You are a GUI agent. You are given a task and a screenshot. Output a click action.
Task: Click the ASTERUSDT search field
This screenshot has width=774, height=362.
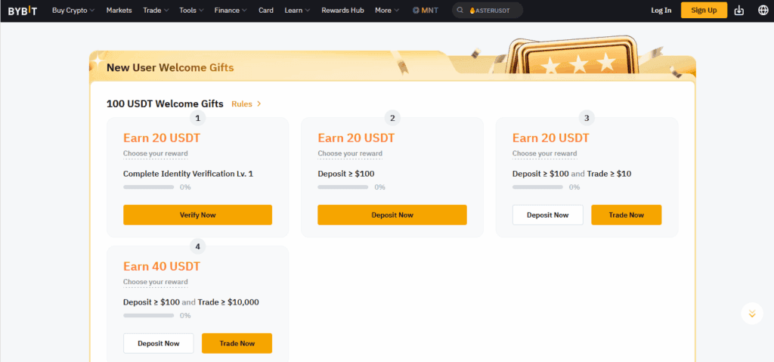(x=488, y=11)
